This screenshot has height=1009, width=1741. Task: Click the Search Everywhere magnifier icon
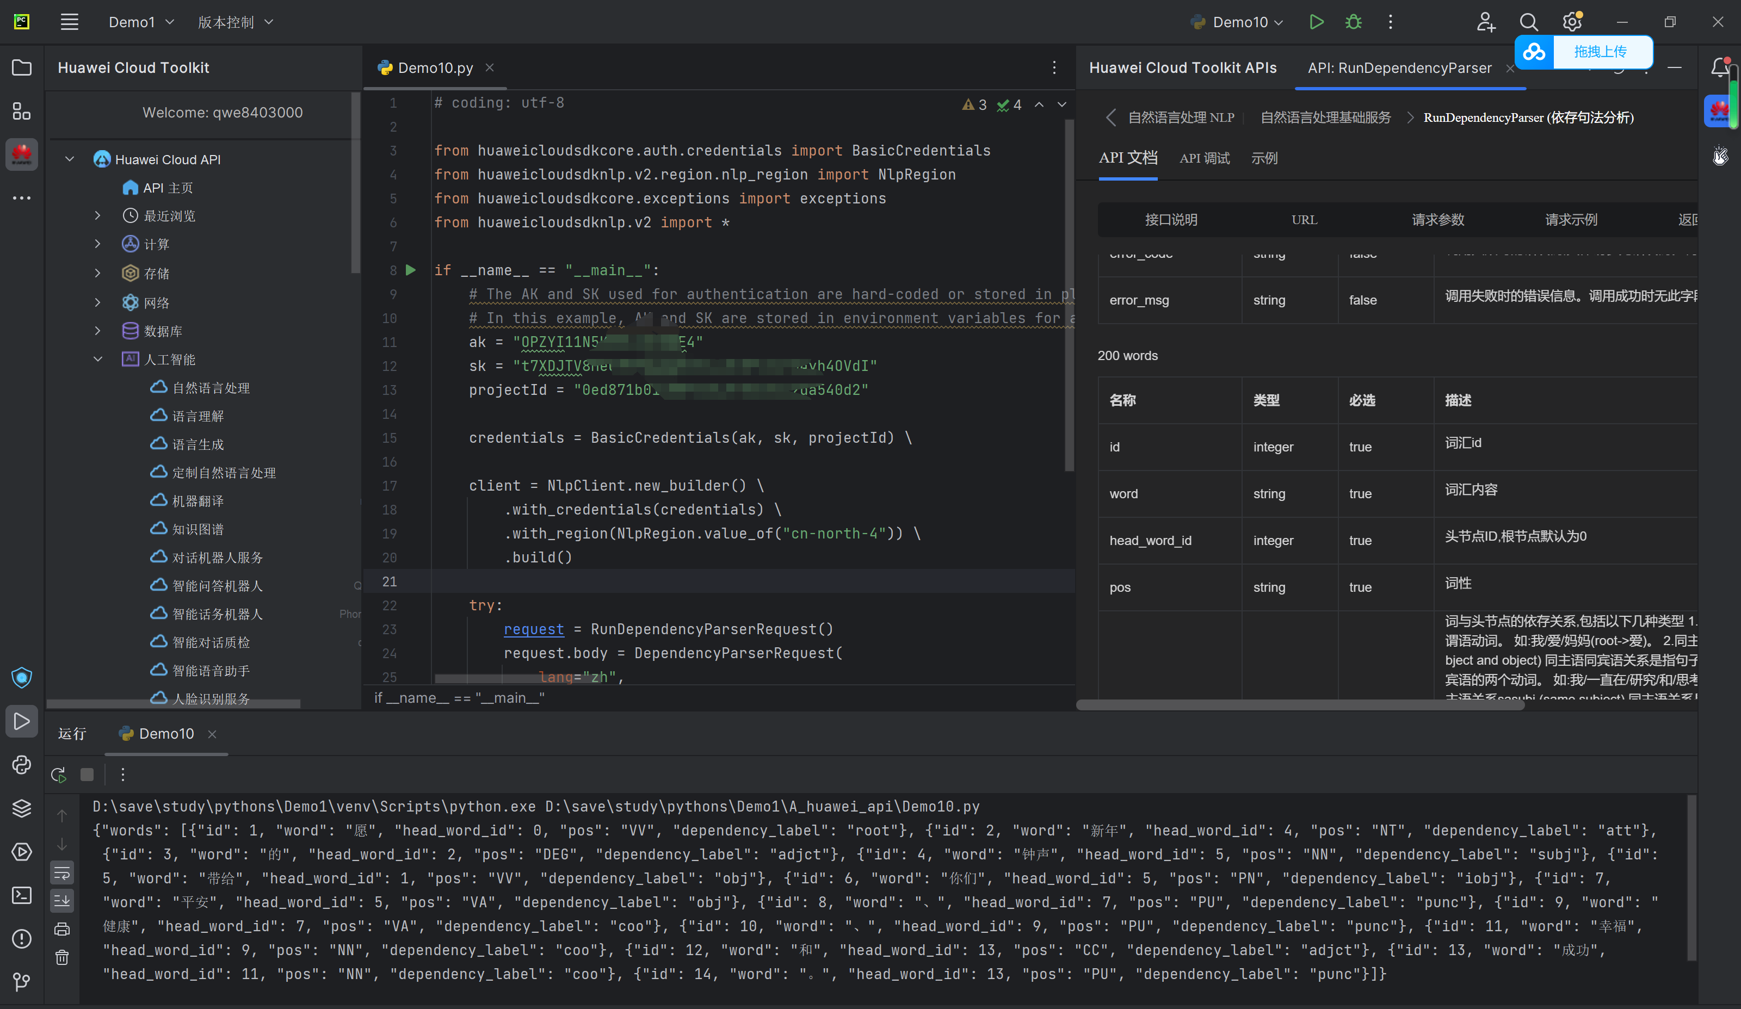coord(1528,22)
